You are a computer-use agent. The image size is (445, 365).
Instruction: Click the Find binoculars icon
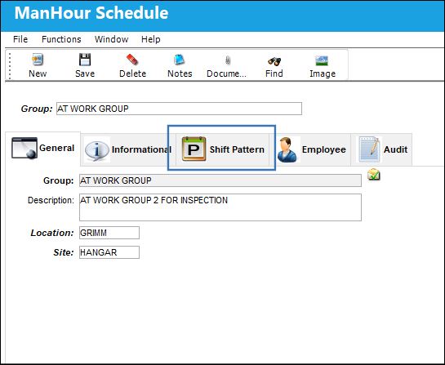pyautogui.click(x=274, y=60)
